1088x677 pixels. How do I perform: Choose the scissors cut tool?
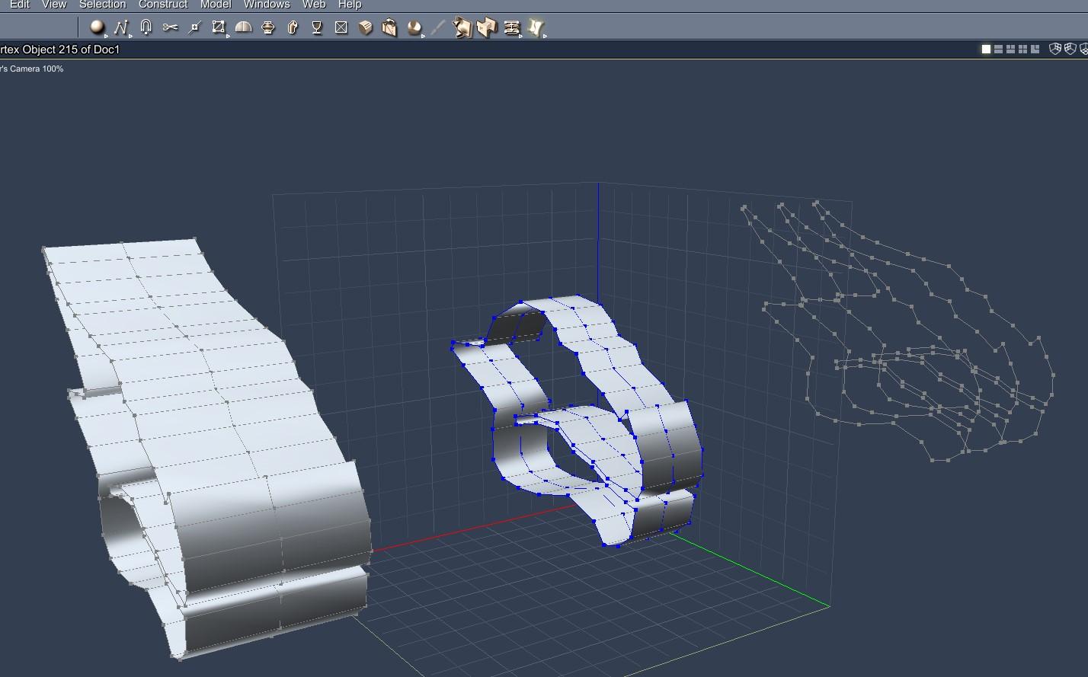[x=170, y=27]
